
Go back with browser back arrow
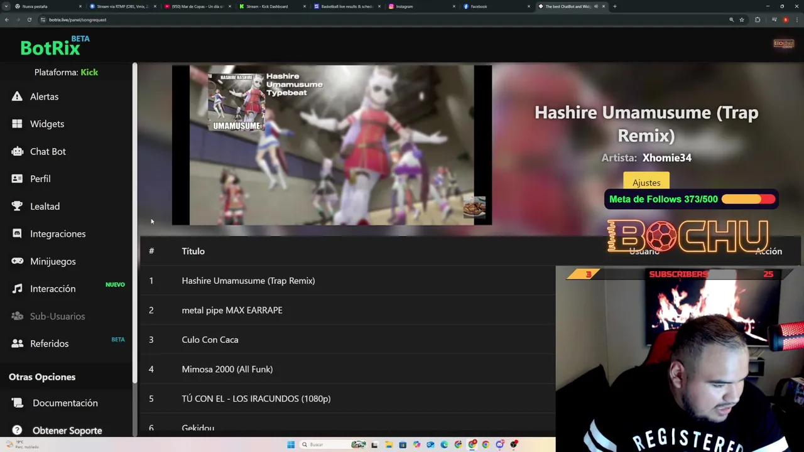pos(7,19)
